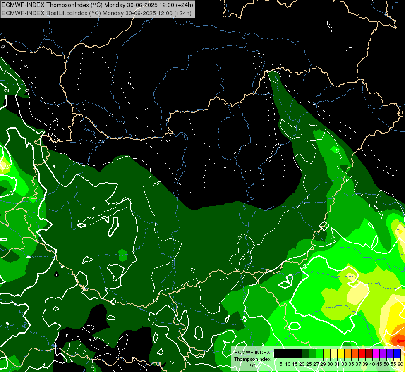The image size is (405, 372).
Task: Click legend scale value 5
Action: (281, 364)
